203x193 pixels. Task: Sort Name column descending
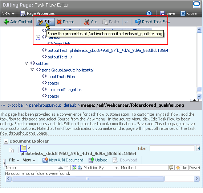click(66, 168)
